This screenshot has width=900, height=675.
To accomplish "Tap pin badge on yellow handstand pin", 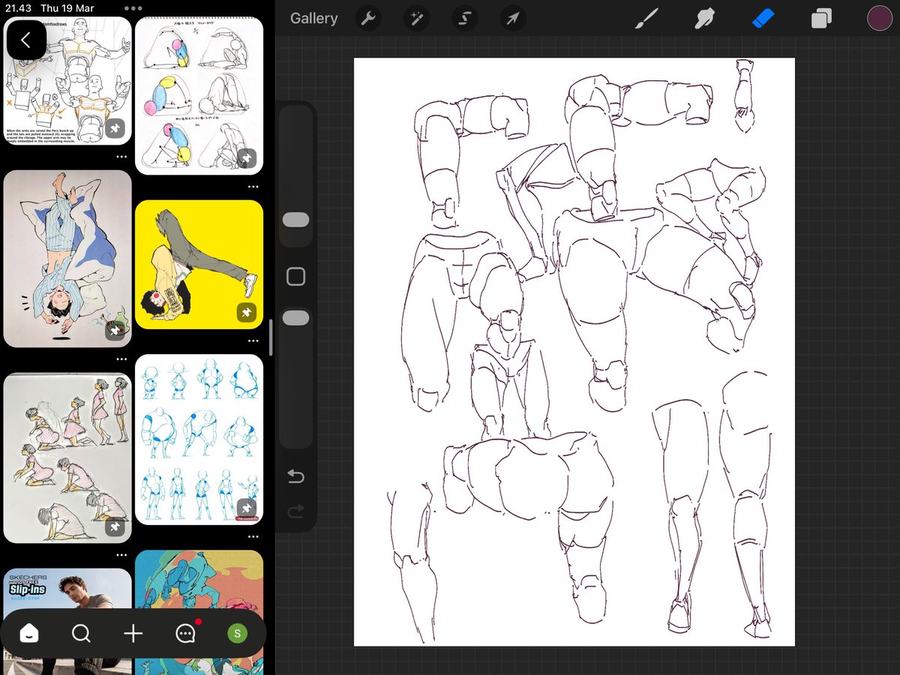I will (x=246, y=312).
